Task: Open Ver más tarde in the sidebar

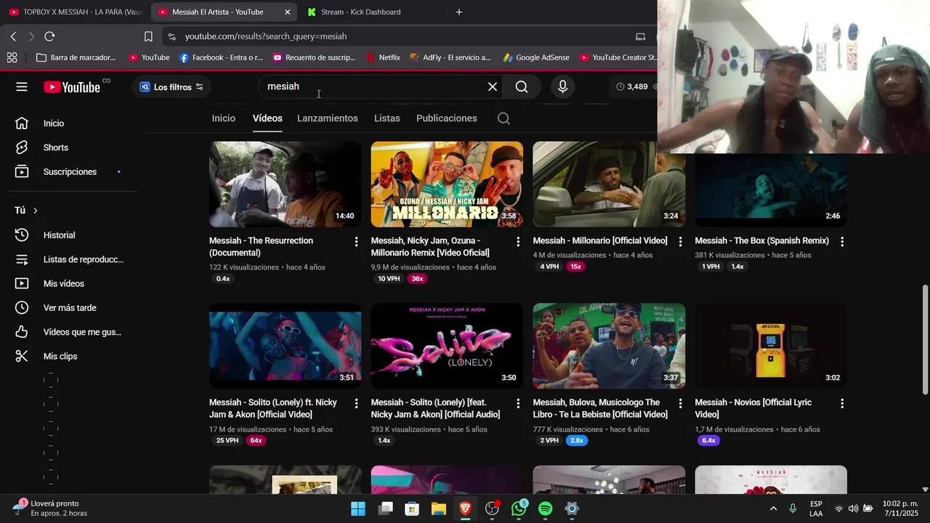Action: point(69,308)
